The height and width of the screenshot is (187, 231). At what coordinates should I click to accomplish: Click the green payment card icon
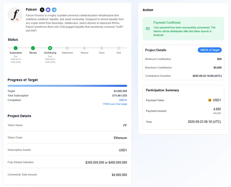point(148,29)
